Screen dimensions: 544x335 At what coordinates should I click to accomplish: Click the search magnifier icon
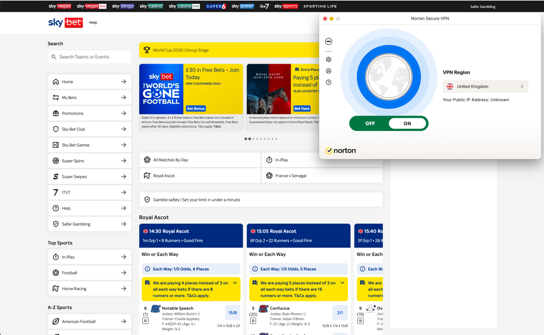click(x=54, y=57)
